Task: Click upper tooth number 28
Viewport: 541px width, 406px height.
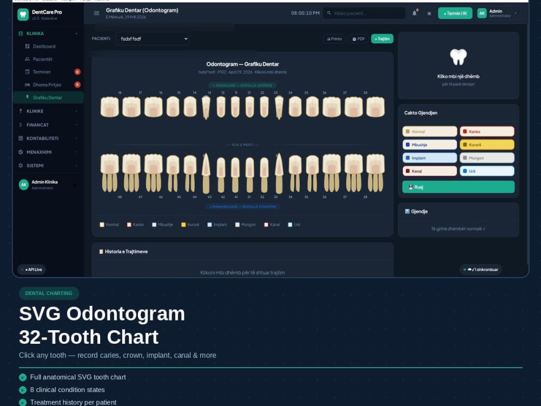Action: [x=375, y=107]
